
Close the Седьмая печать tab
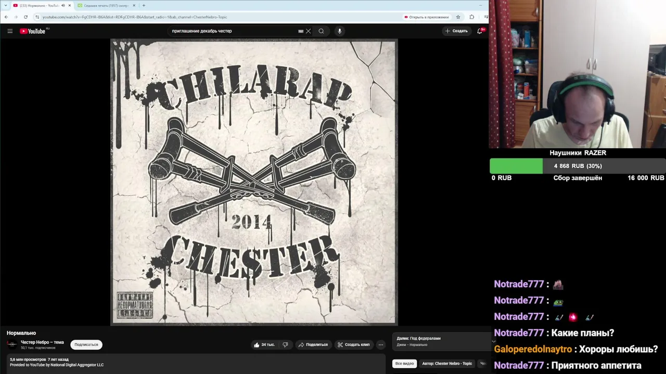134,5
